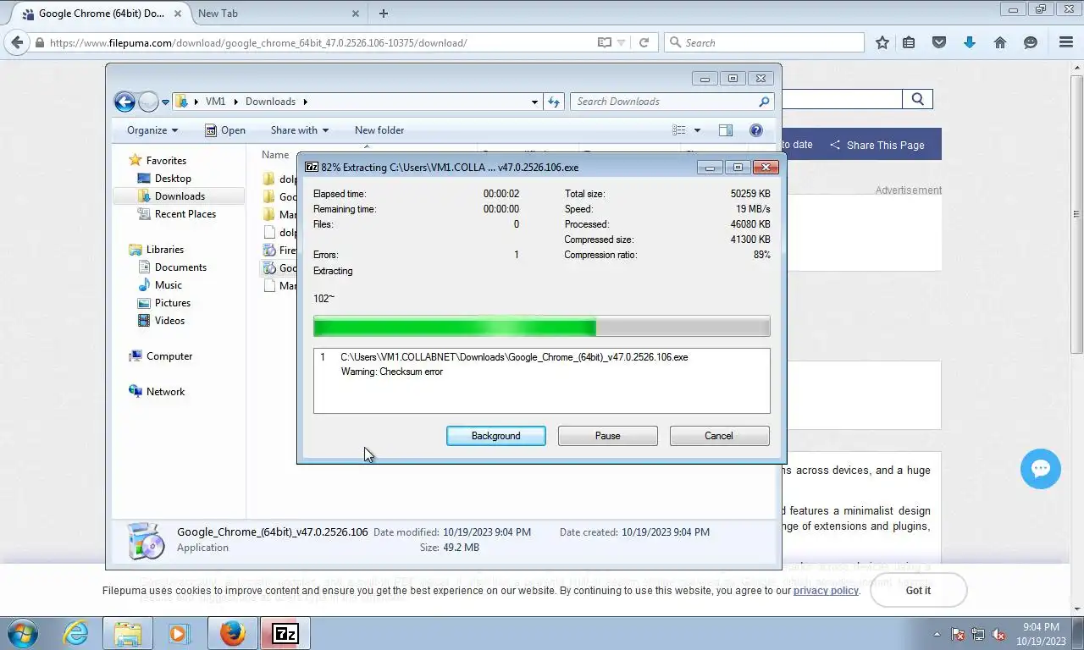This screenshot has height=650, width=1084.
Task: Reload page with the refresh icon
Action: click(644, 42)
